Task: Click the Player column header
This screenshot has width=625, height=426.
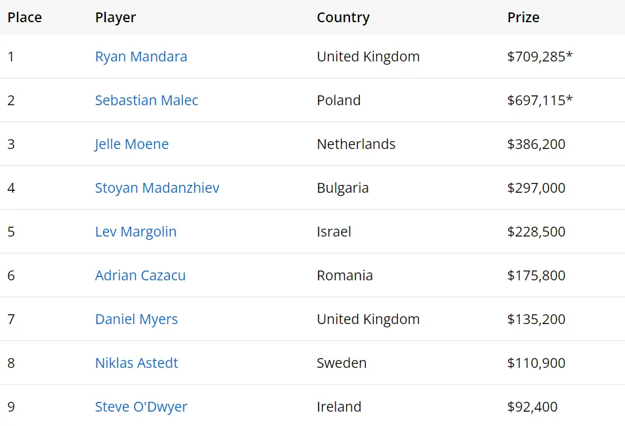Action: pos(115,18)
